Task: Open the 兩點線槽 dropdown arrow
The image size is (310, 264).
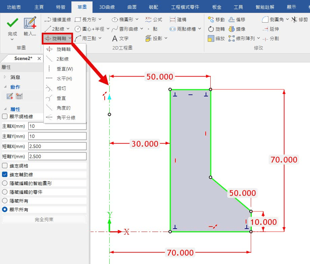Action: pyautogui.click(x=200, y=29)
